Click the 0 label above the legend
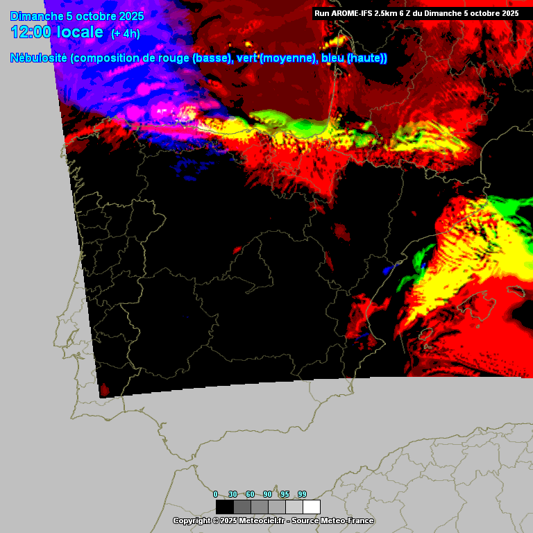The image size is (533, 533). (215, 494)
